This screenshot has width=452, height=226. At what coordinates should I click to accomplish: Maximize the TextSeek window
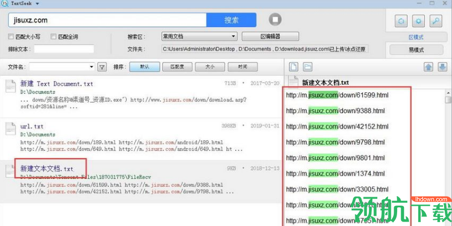(x=432, y=3)
